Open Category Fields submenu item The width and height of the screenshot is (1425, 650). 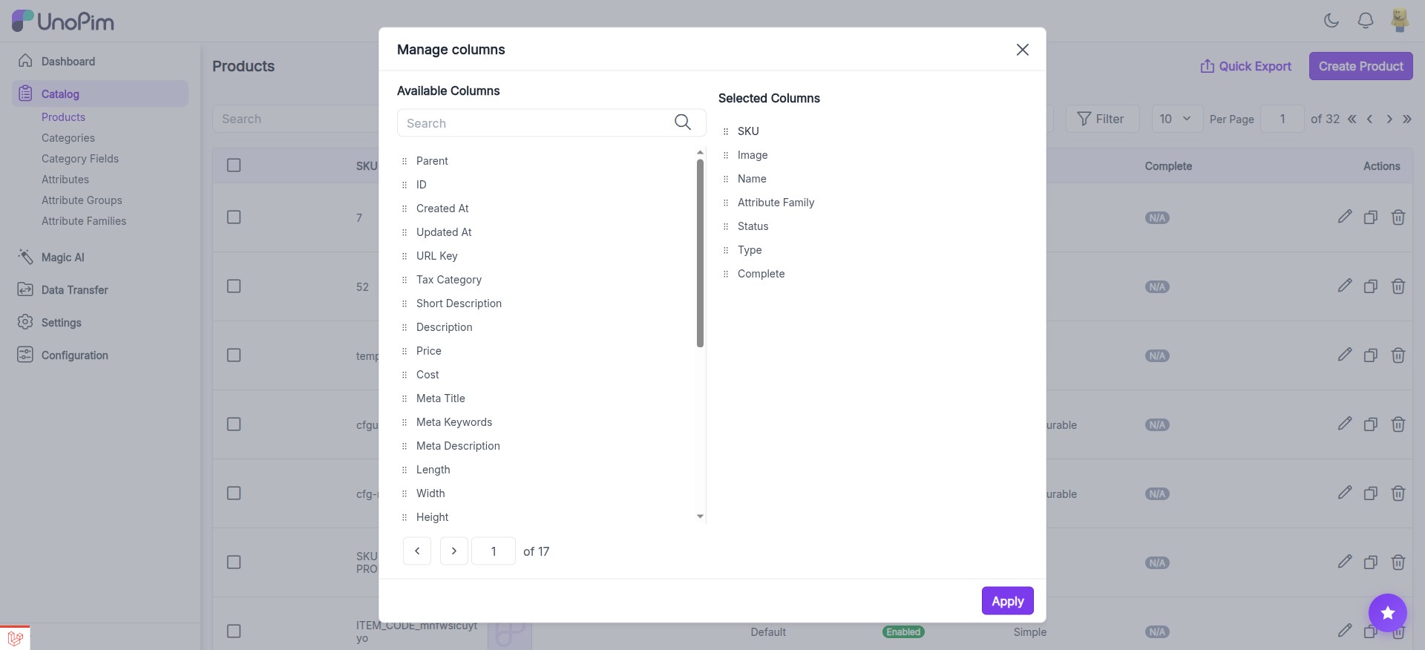[80, 159]
